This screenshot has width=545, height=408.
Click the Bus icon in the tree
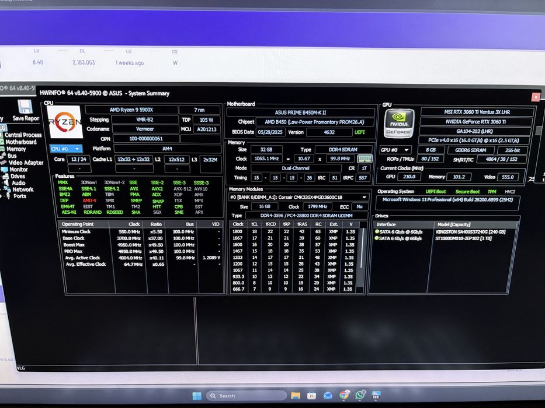click(3, 156)
